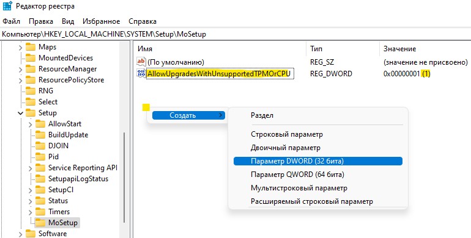The width and height of the screenshot is (471, 238).
Task: Select the Maps folder icon
Action: click(x=31, y=47)
